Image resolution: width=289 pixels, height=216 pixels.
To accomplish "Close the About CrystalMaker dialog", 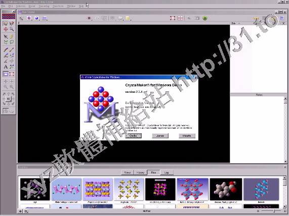I will point(196,77).
